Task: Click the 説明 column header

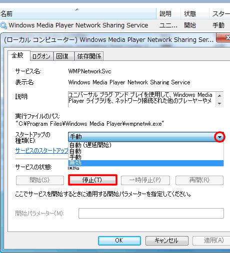Action: click(x=168, y=13)
